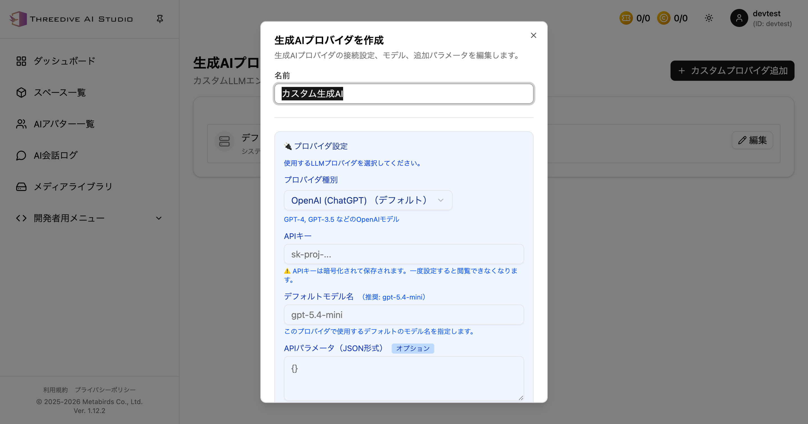Open メディアライブラリ from sidebar
This screenshot has height=424, width=808.
pos(90,186)
